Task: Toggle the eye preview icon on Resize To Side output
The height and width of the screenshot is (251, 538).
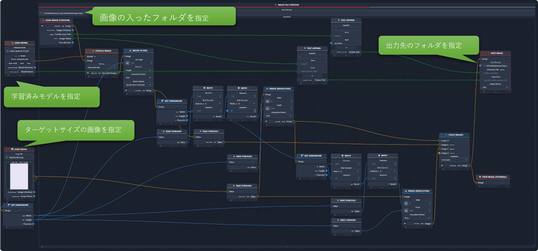Action: pyautogui.click(x=126, y=90)
